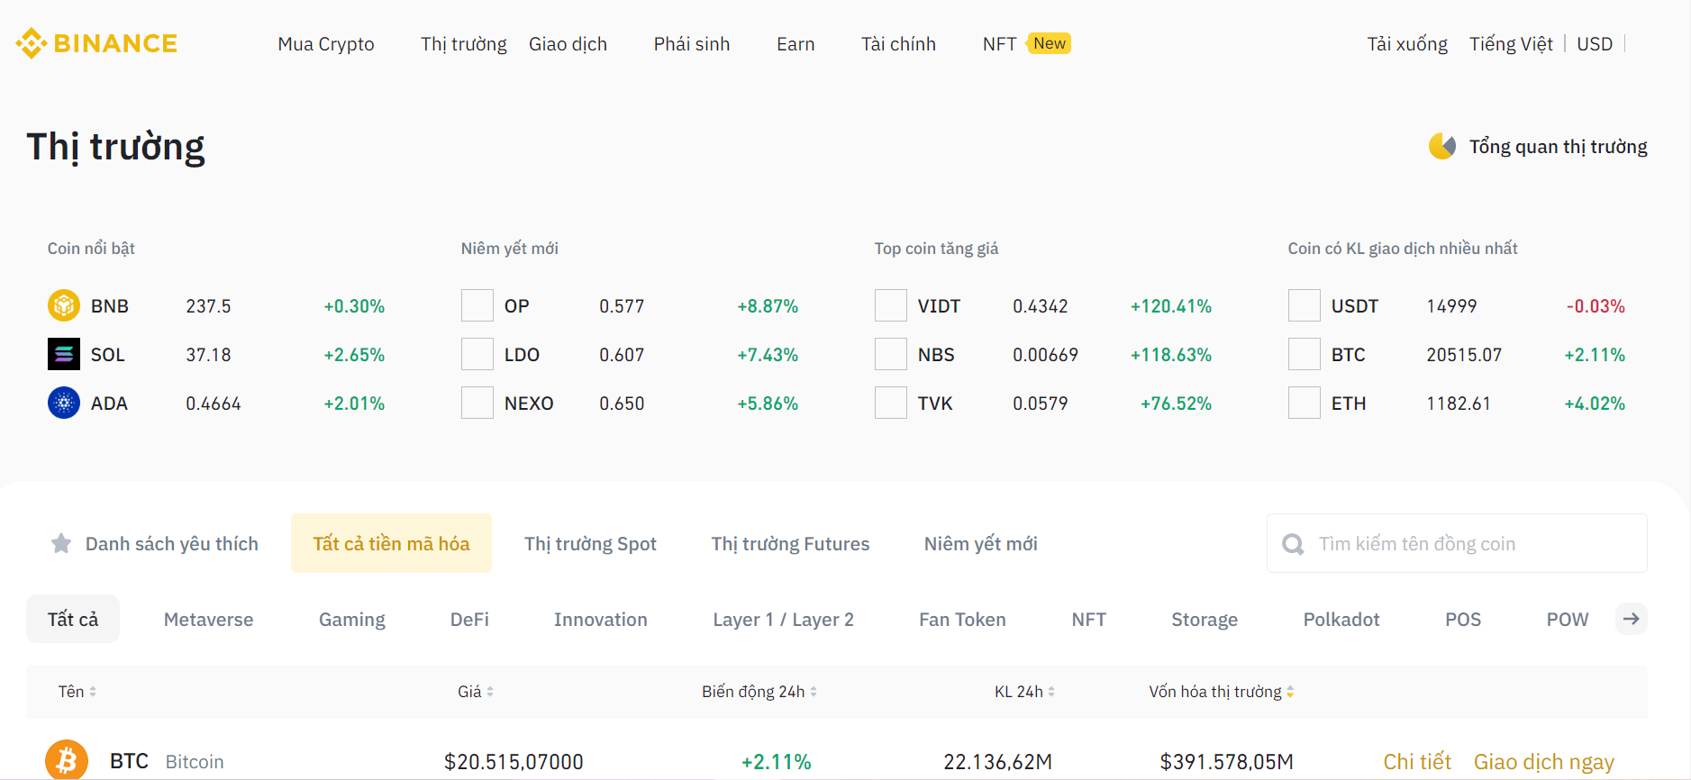Click the USDT coin placeholder icon

pyautogui.click(x=1305, y=305)
